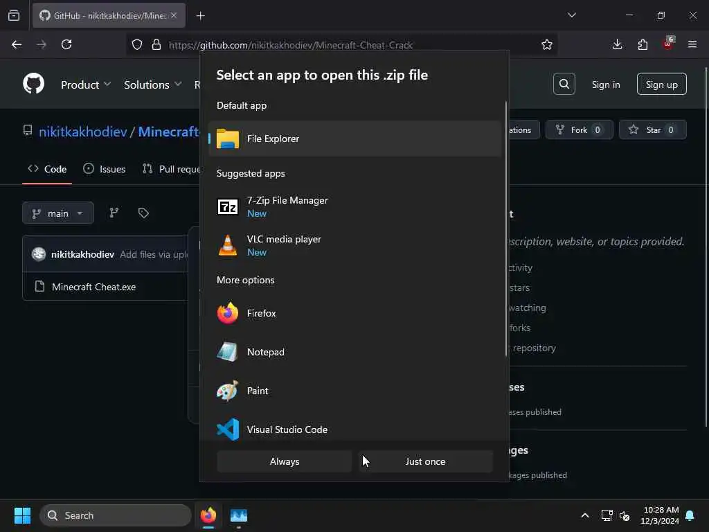Open the tracking protection shield icon
This screenshot has width=709, height=532.
[137, 44]
